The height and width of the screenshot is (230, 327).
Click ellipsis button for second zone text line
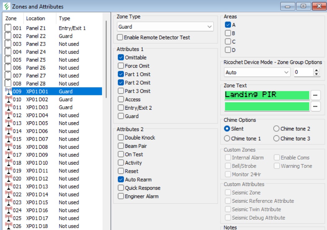point(315,106)
